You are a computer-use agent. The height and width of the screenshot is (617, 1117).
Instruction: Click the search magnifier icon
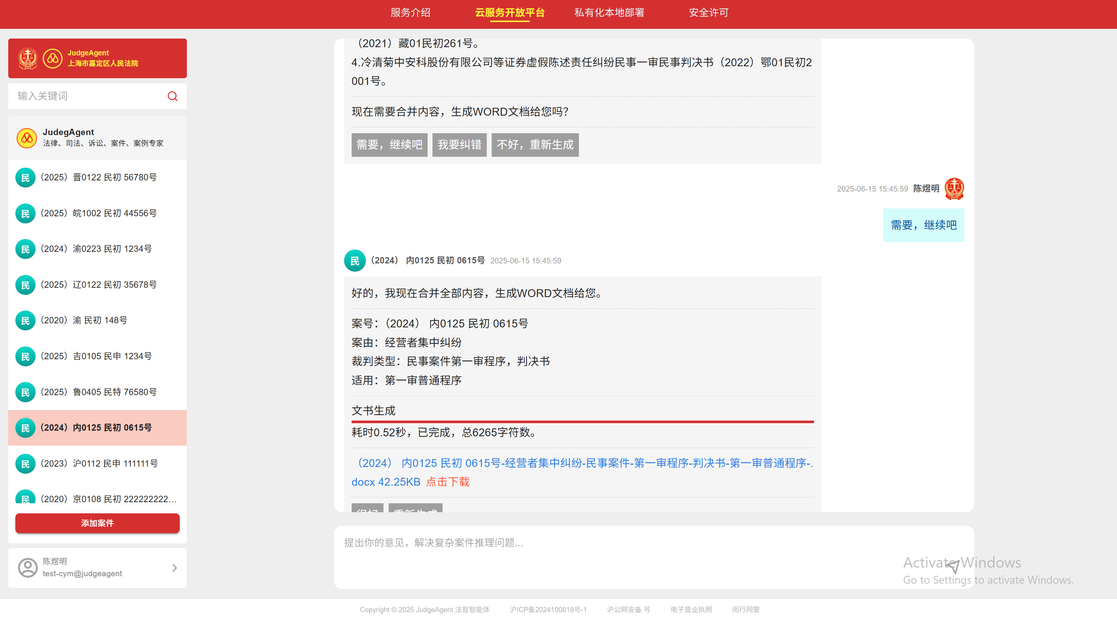click(x=173, y=96)
